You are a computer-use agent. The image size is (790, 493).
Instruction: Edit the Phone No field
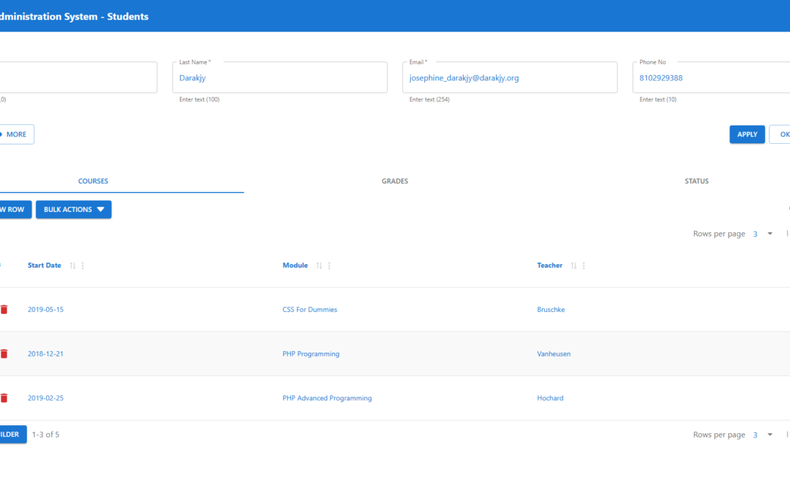click(x=711, y=77)
